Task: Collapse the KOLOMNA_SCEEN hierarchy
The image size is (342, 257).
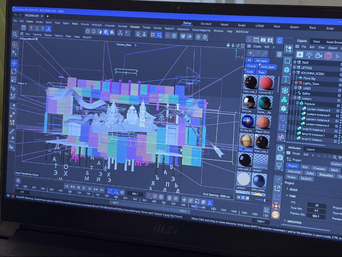Action: (x=294, y=72)
